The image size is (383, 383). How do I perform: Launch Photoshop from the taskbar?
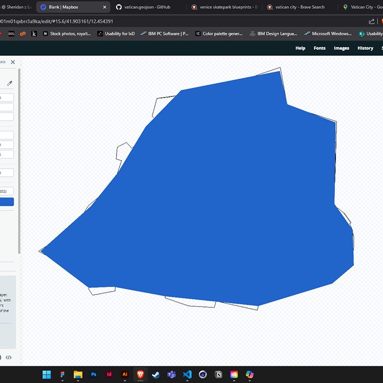click(x=94, y=374)
